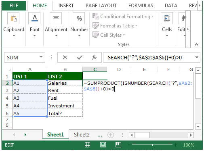Open Insert Function fx dialog
This screenshot has width=204, height=151.
tap(94, 57)
